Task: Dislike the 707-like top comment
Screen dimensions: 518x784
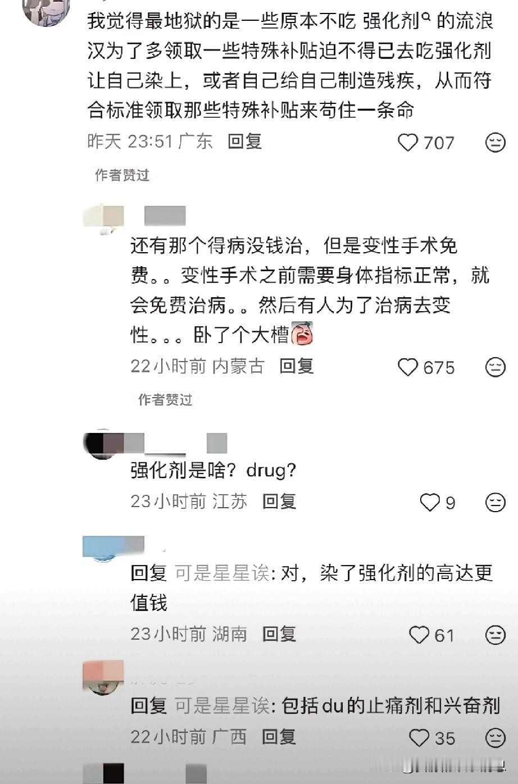Action: click(495, 143)
